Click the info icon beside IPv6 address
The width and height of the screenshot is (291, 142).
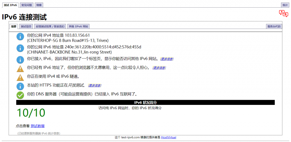tap(20, 48)
